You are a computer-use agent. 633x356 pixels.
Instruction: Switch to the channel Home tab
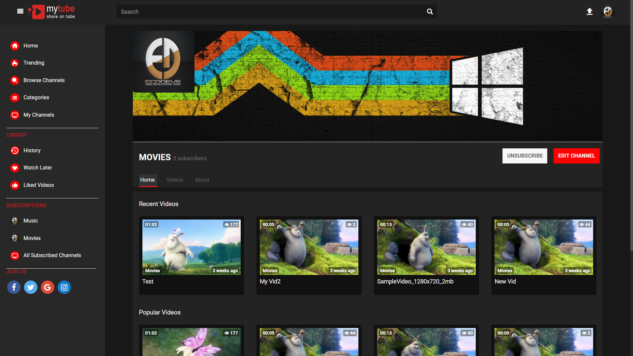(x=148, y=180)
